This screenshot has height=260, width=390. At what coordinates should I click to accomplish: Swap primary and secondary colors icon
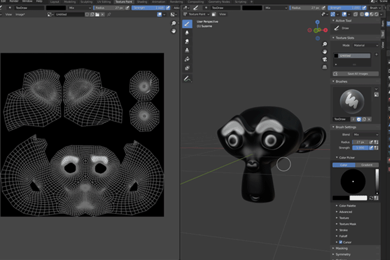[x=371, y=198]
